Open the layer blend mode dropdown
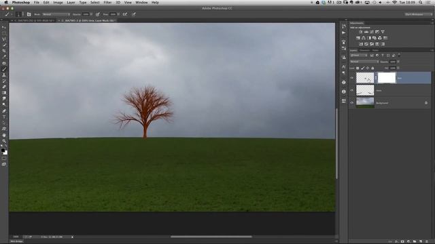The height and width of the screenshot is (244, 435). (x=364, y=62)
